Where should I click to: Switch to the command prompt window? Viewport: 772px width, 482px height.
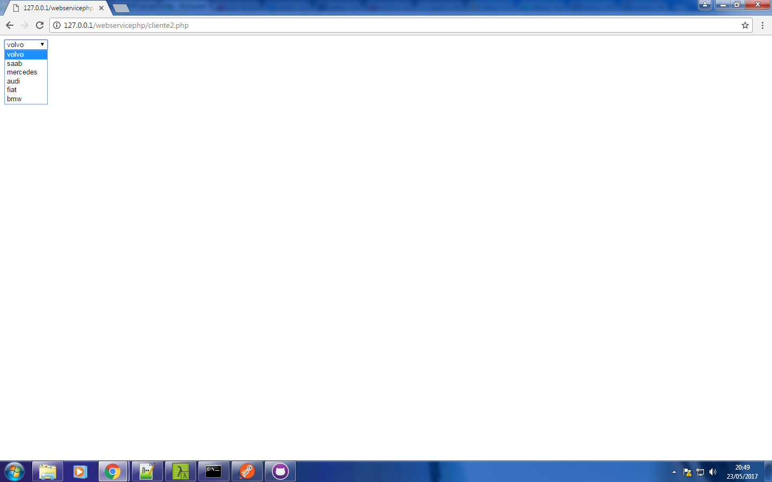point(214,472)
